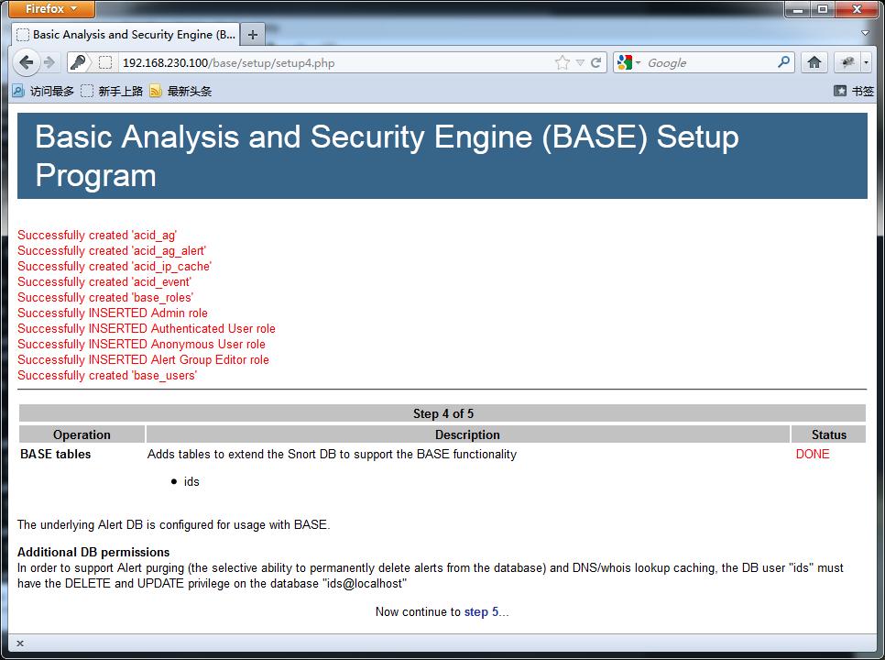Click the addon icon beside the home button
Viewport: 885px width, 660px height.
pos(847,62)
